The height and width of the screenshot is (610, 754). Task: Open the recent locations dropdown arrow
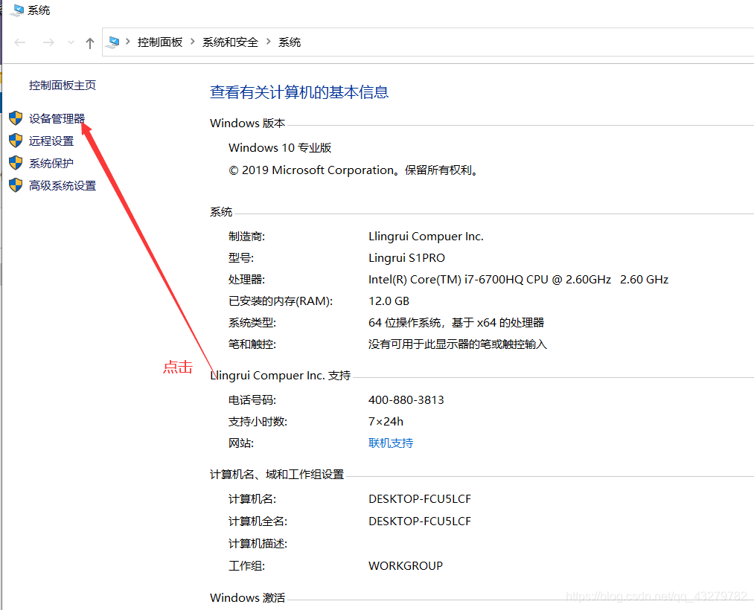71,43
